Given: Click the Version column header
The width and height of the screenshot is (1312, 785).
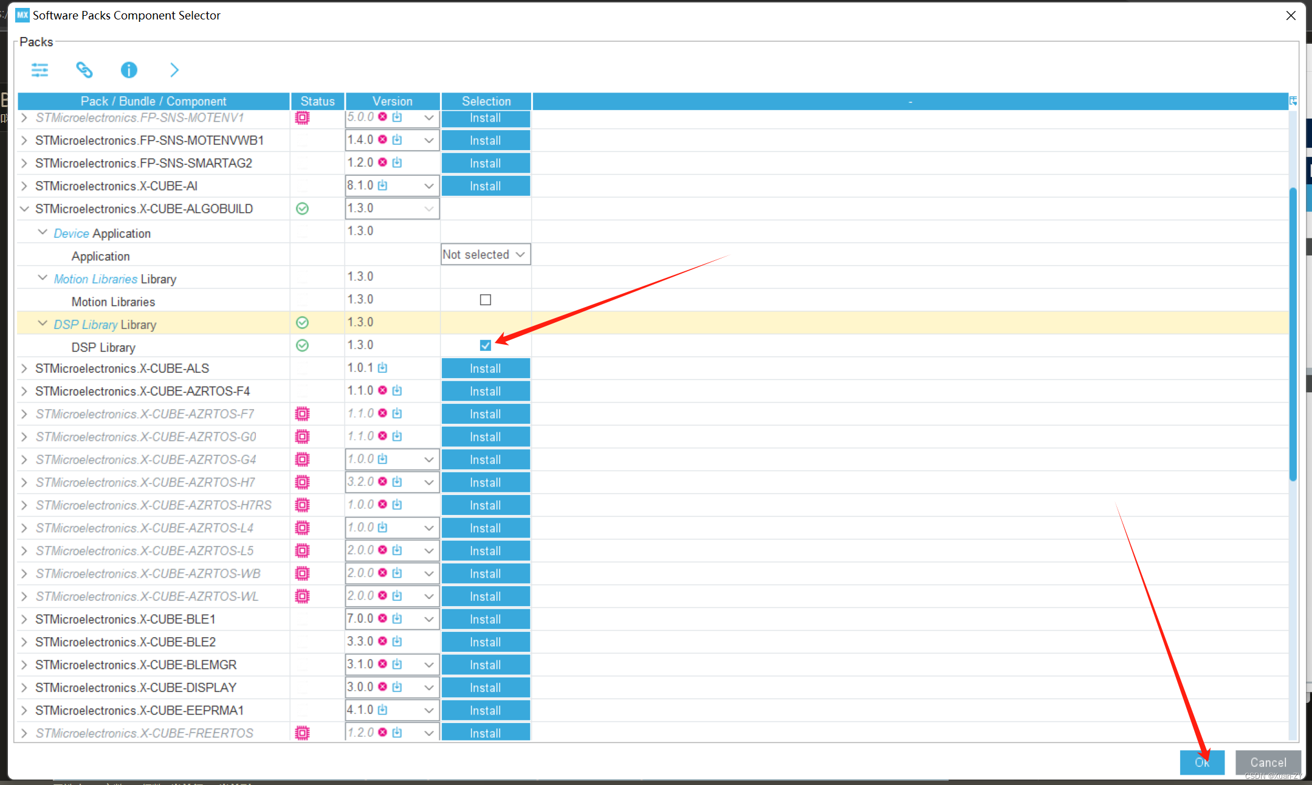Looking at the screenshot, I should coord(393,101).
